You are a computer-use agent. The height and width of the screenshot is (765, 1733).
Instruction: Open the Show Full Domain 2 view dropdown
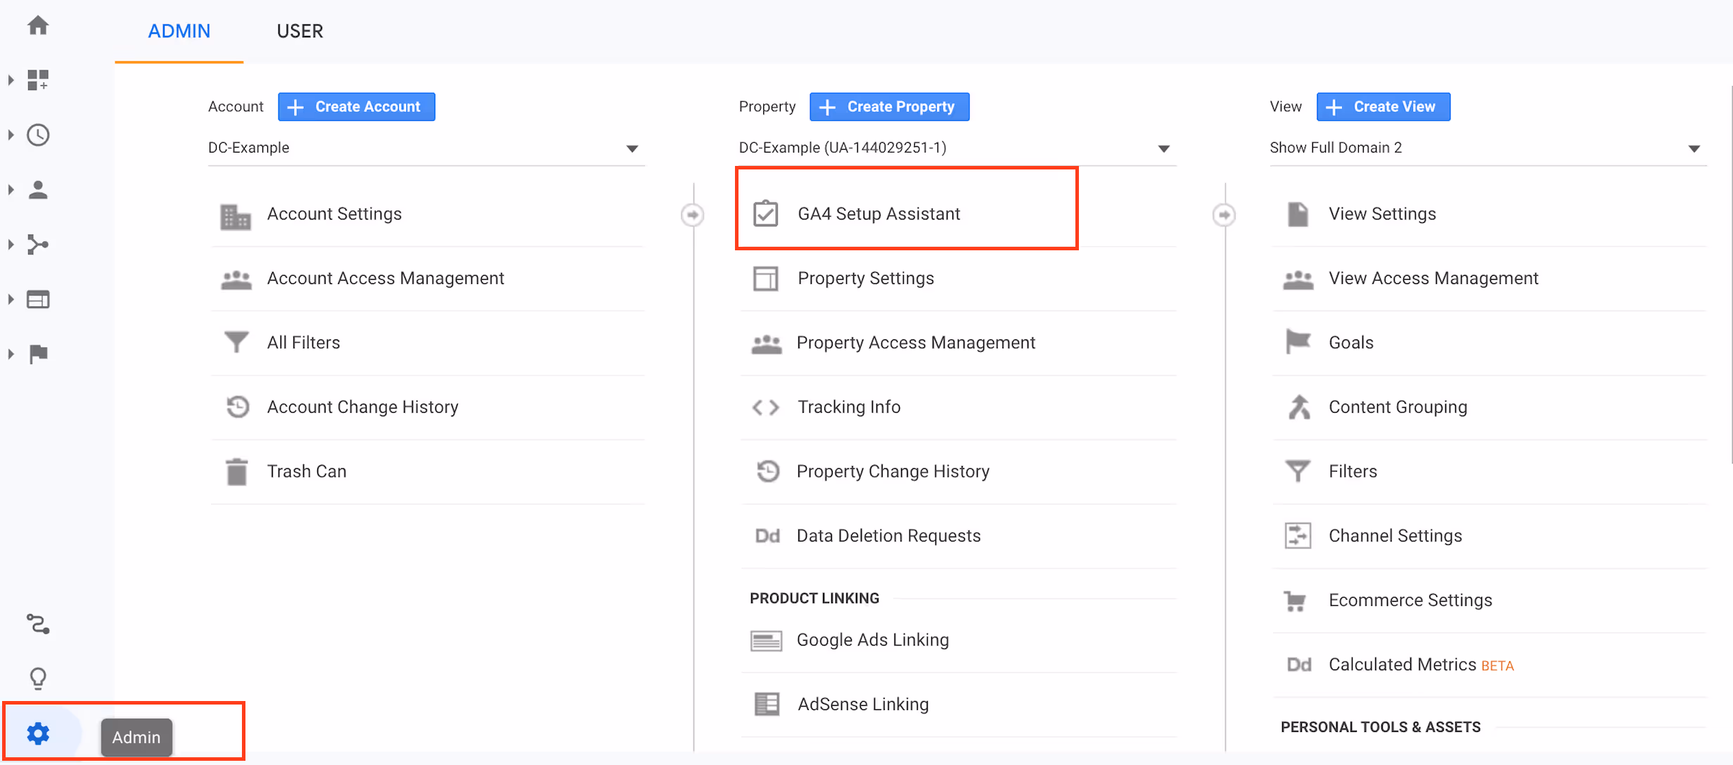point(1488,148)
